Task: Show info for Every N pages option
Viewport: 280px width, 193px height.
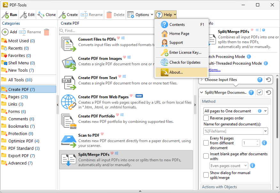Action: coord(264,143)
